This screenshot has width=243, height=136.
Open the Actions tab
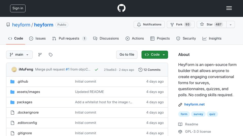pos(135,38)
